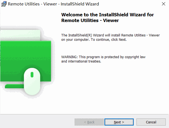Click the WARNING copyright law line
This screenshot has height=128, width=169.
click(x=104, y=57)
